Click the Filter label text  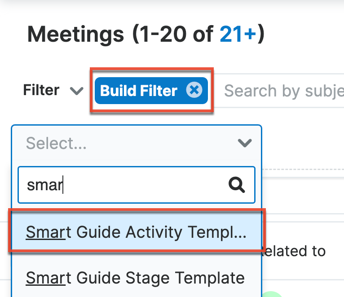point(41,91)
